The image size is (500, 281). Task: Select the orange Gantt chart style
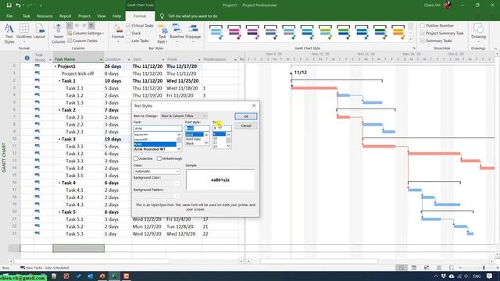398,32
